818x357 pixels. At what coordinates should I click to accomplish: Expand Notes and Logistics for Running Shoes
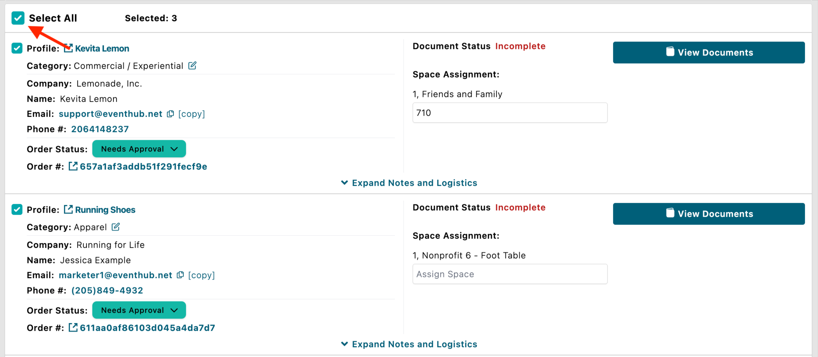click(x=409, y=344)
